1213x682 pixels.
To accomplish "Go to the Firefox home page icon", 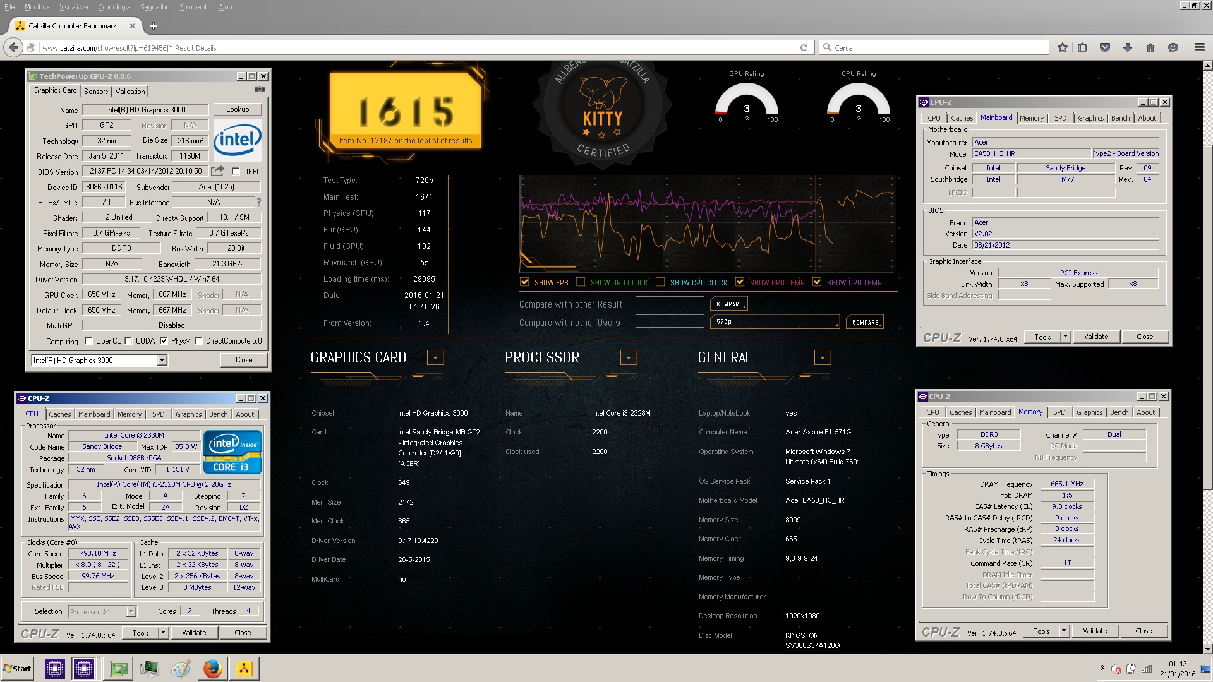I will (1150, 47).
